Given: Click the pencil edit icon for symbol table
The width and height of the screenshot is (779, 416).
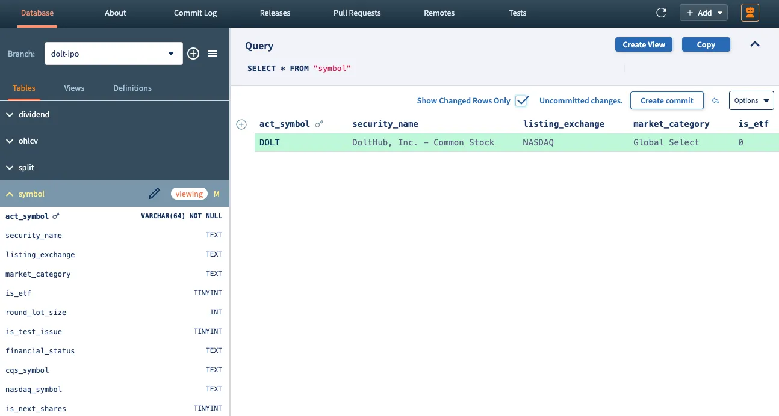Looking at the screenshot, I should (x=155, y=194).
